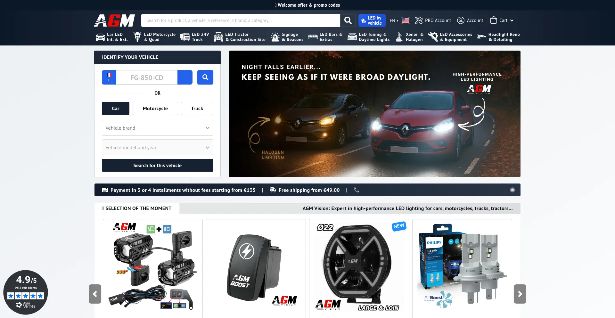Screen dimensions: 615x318
Task: Expand the Vehicle brand dropdown
Action: click(x=157, y=128)
